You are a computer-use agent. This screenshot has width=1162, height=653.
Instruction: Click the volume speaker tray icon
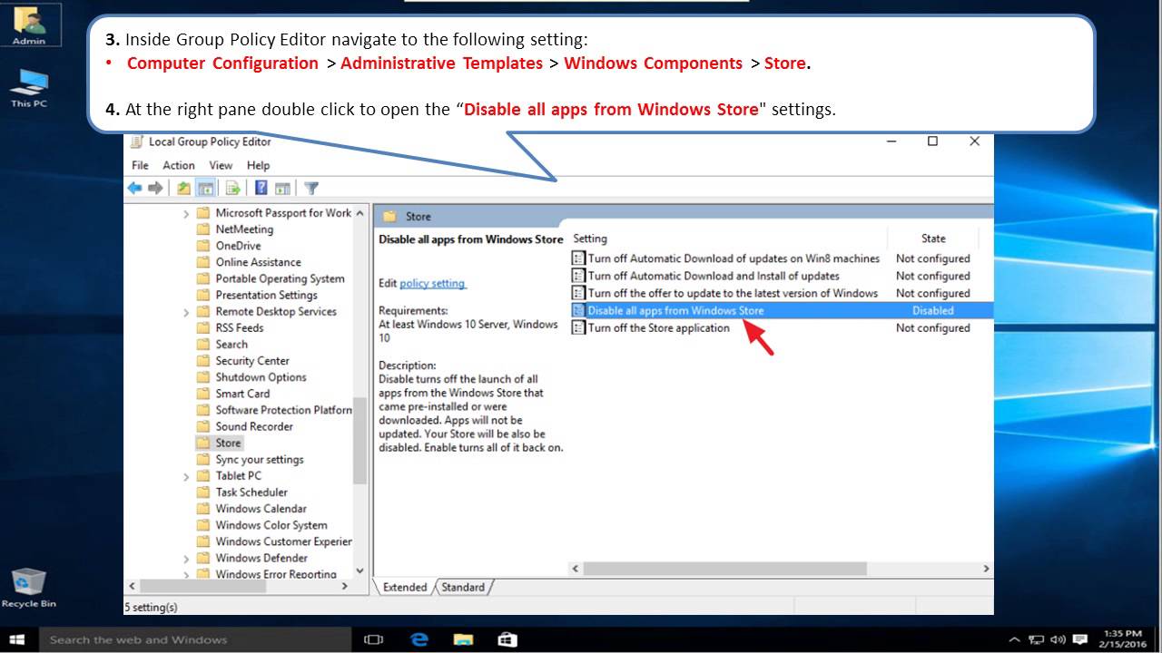pos(1057,639)
